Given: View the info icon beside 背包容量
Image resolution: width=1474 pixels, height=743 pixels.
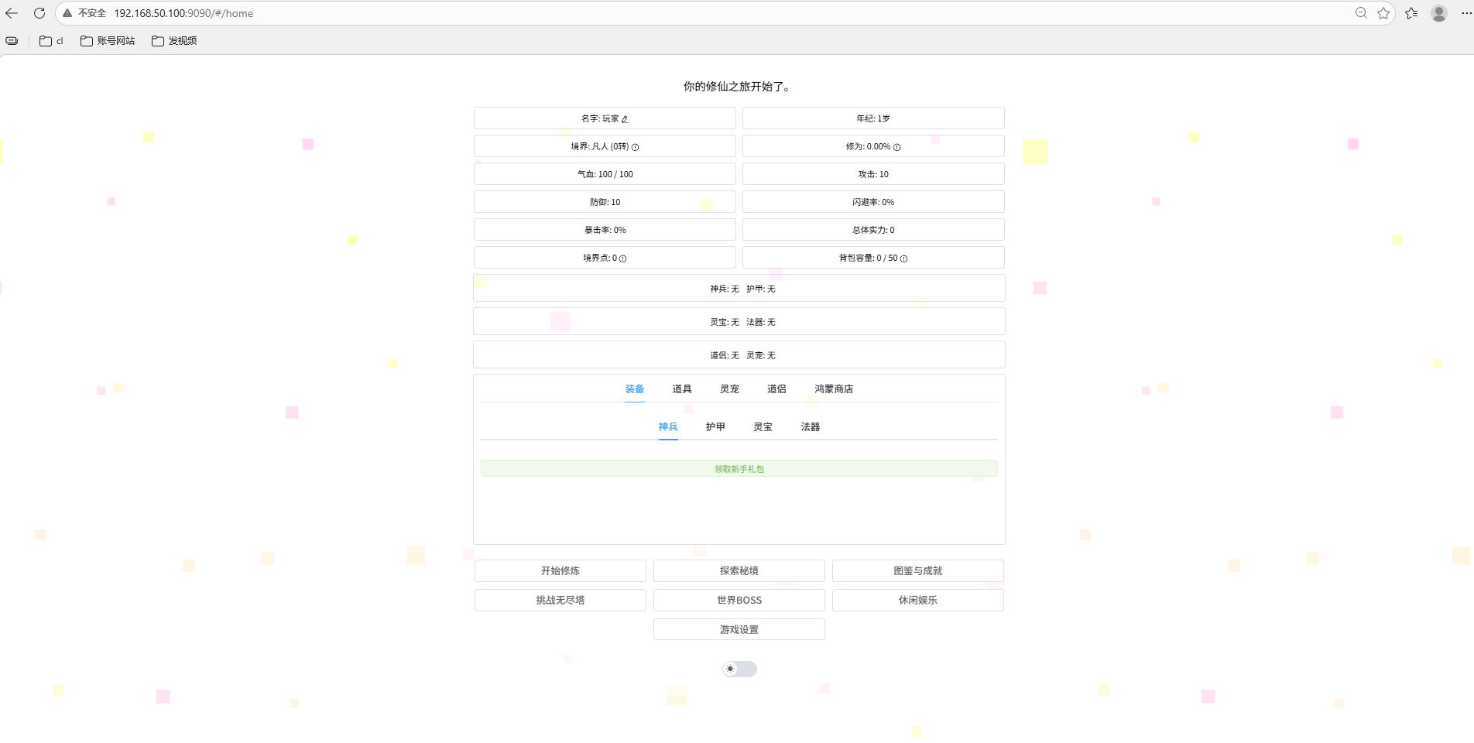Looking at the screenshot, I should tap(903, 259).
